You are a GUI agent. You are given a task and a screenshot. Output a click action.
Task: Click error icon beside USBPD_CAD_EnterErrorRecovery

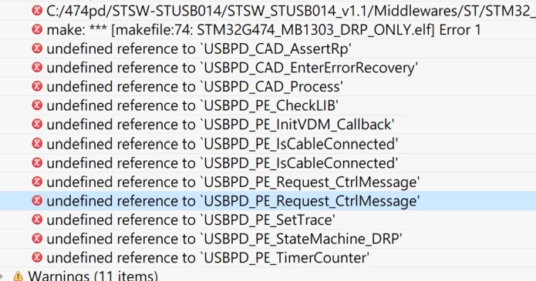[x=37, y=68]
